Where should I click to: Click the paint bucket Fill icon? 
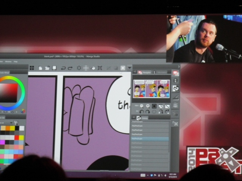[93, 68]
